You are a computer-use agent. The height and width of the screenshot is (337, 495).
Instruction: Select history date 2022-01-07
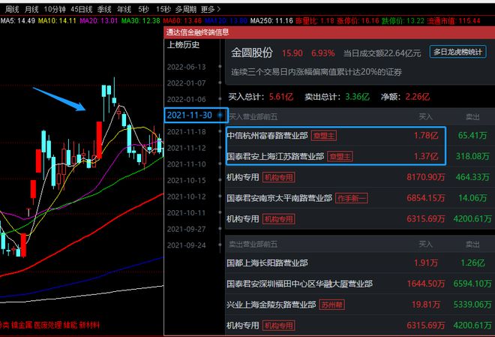click(186, 83)
